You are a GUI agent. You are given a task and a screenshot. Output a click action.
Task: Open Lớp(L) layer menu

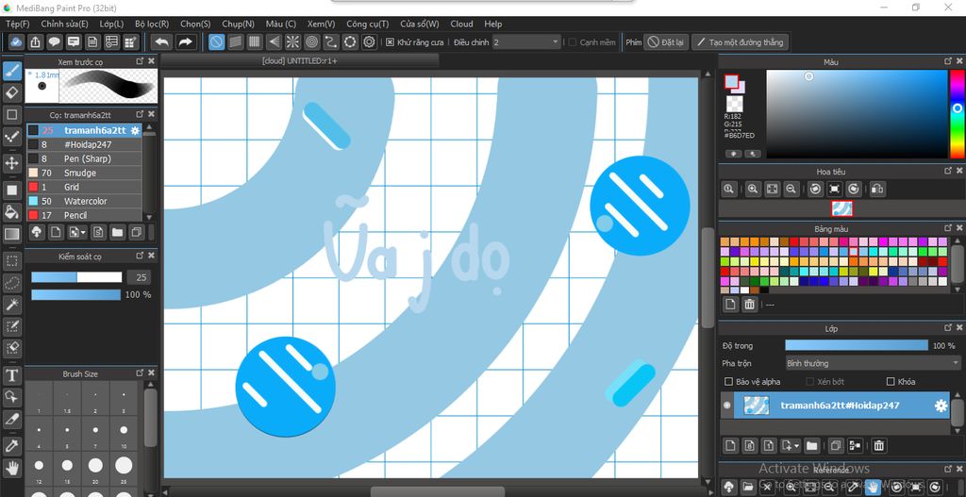112,24
